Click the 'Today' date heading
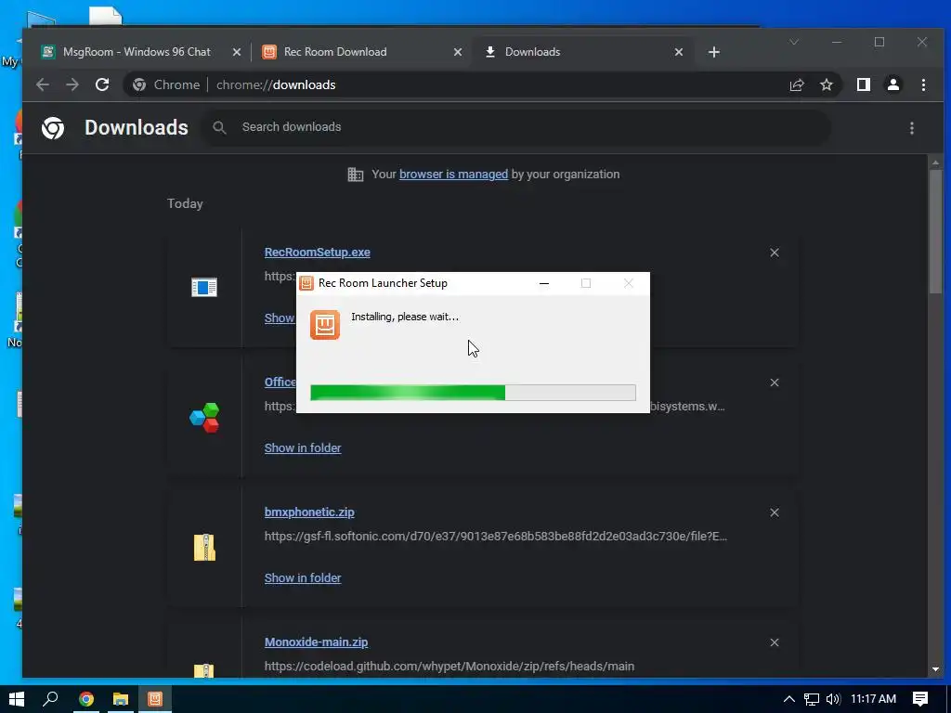The width and height of the screenshot is (951, 713). click(x=185, y=203)
